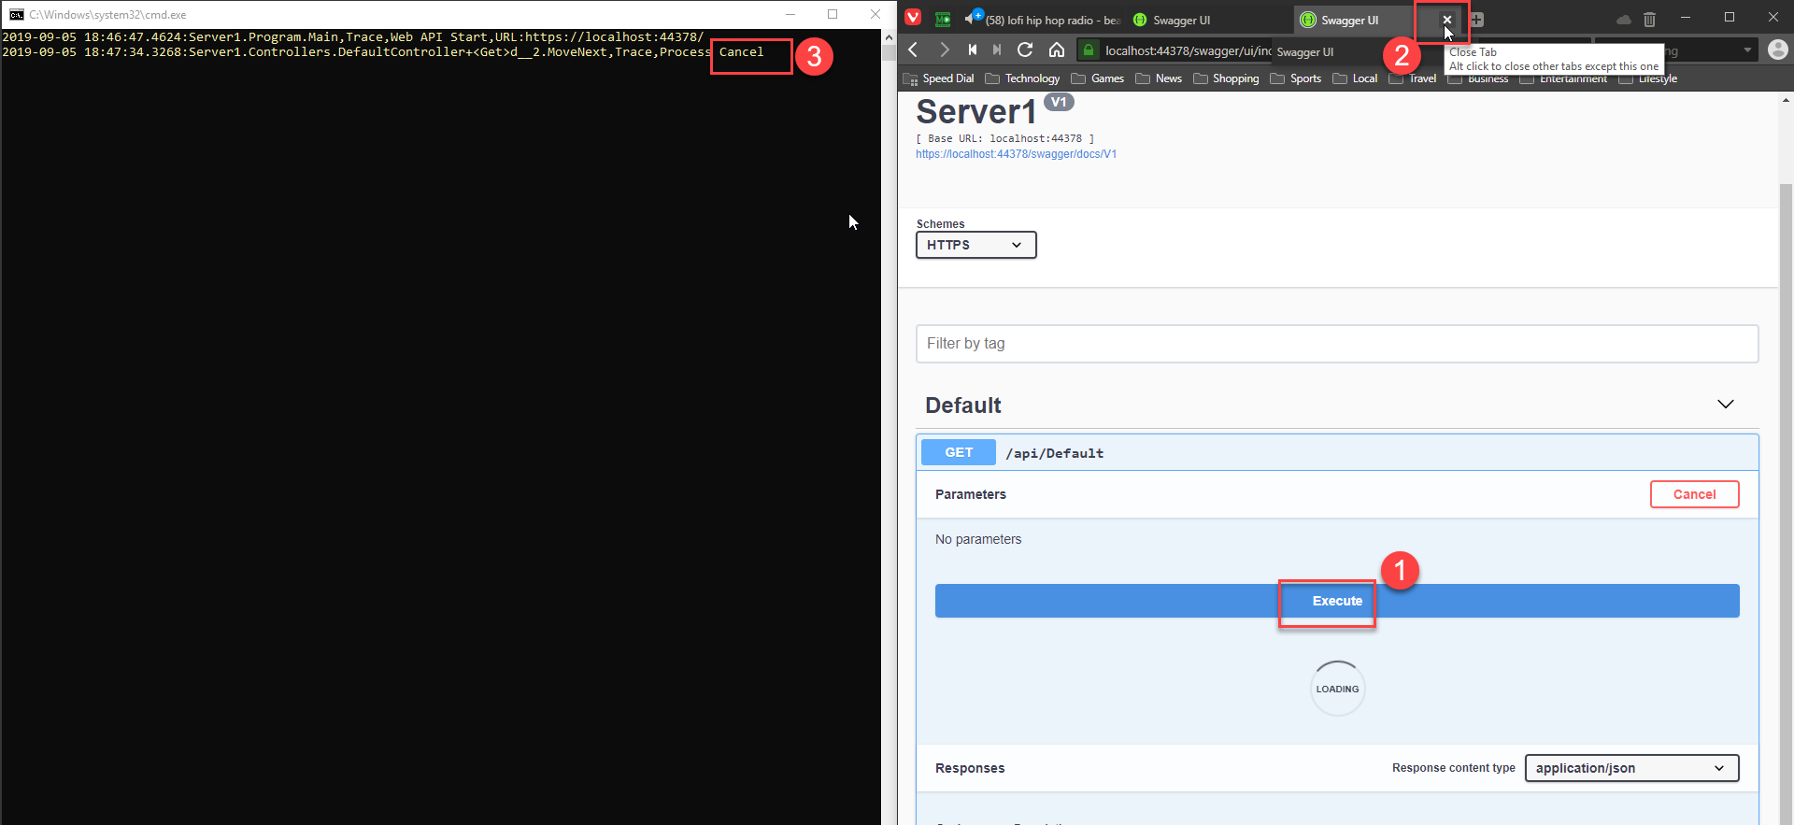Click scroll-up arrow on page scrollbar

(x=1786, y=99)
